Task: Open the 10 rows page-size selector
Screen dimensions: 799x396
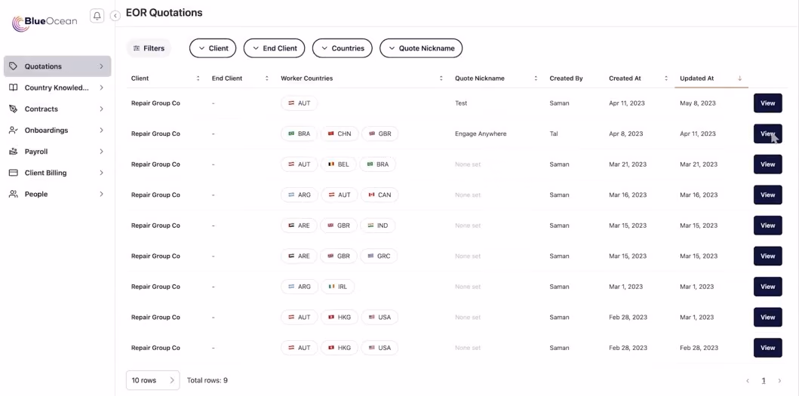Action: [x=153, y=380]
